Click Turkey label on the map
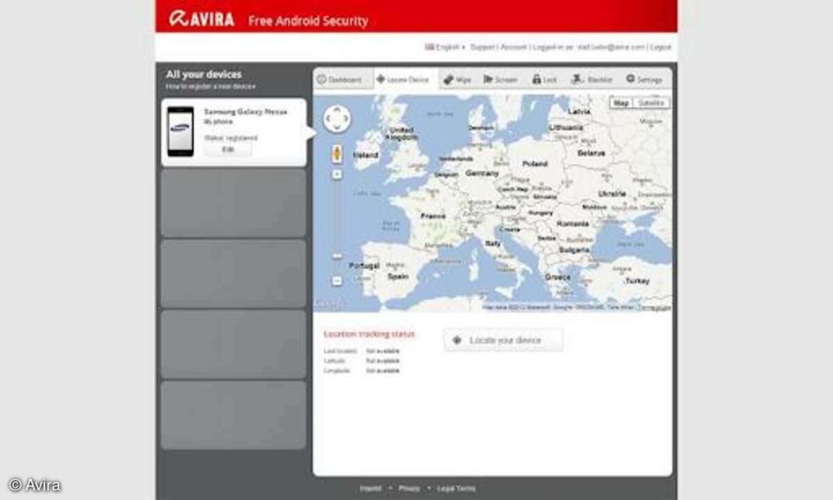833x500 pixels. click(x=637, y=281)
